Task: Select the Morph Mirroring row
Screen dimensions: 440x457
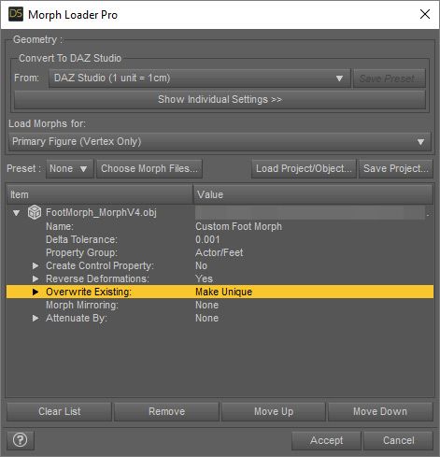Action: [220, 305]
